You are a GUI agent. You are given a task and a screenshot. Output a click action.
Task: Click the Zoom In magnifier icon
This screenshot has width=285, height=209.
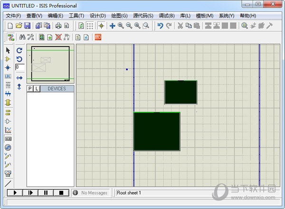(121, 26)
